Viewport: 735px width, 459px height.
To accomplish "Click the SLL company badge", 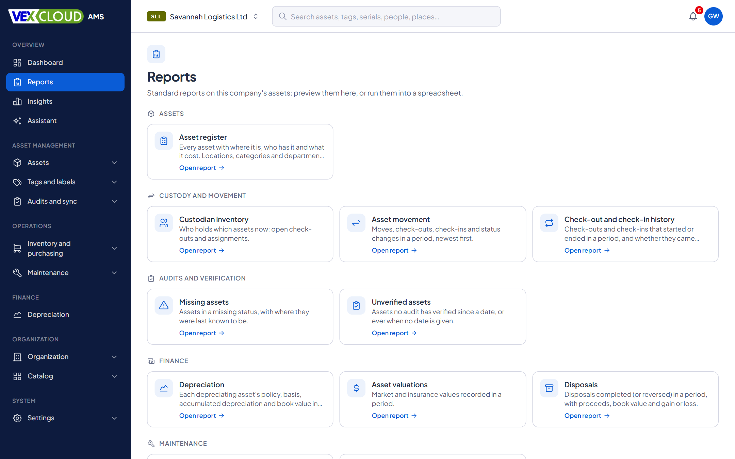I will [x=156, y=16].
